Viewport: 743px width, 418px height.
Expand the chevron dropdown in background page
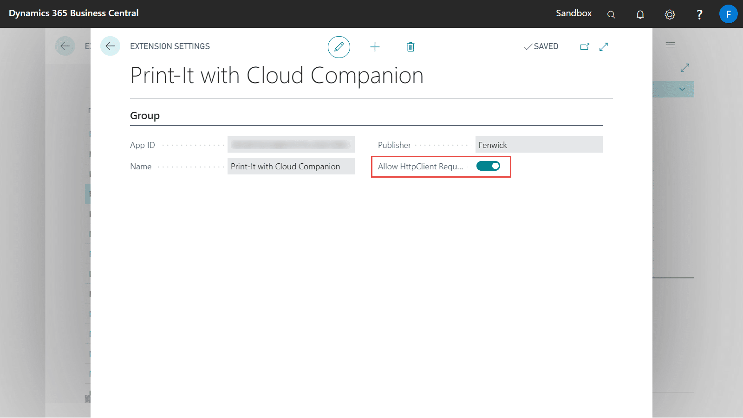click(682, 89)
